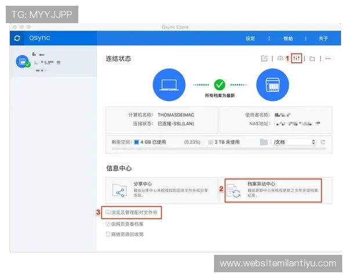Open the /文档 folder dropdown

point(293,142)
